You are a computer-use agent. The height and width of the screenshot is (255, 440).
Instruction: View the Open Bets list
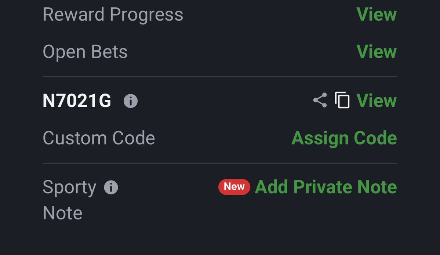coord(376,52)
